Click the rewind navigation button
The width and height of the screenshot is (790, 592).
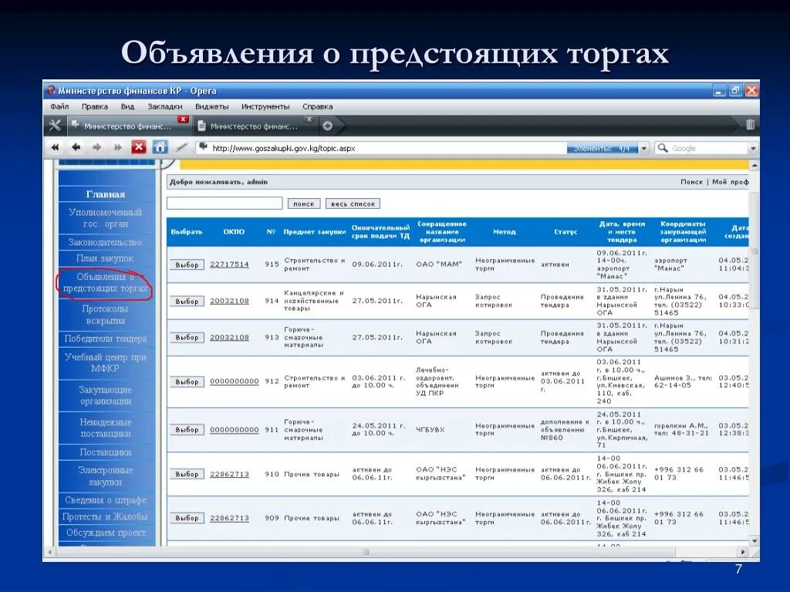(55, 147)
